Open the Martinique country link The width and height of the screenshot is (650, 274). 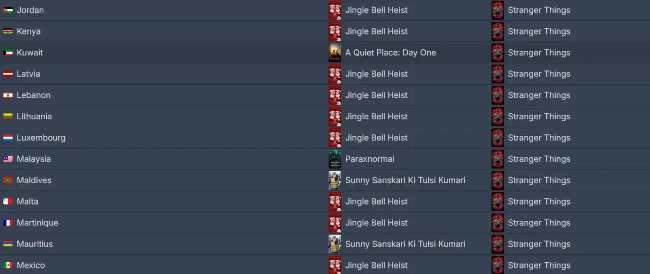(38, 223)
